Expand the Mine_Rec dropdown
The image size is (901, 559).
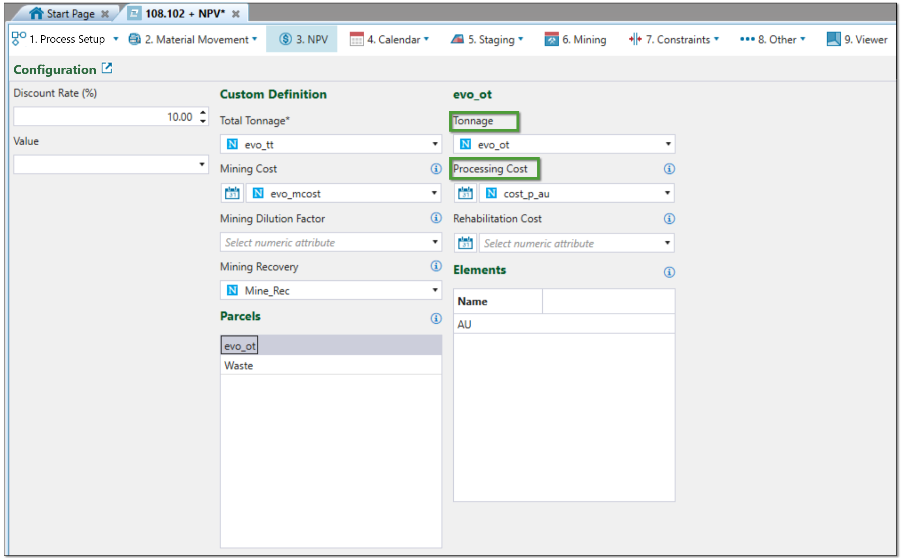tap(435, 290)
